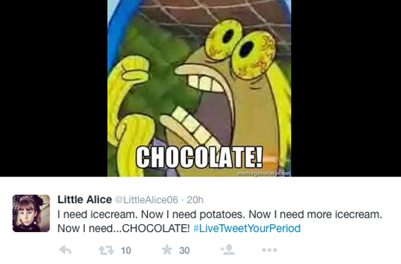Screen dimensions: 401x264
Task: Open the #LiveTweetYourPeriod hashtag
Action: point(247,228)
